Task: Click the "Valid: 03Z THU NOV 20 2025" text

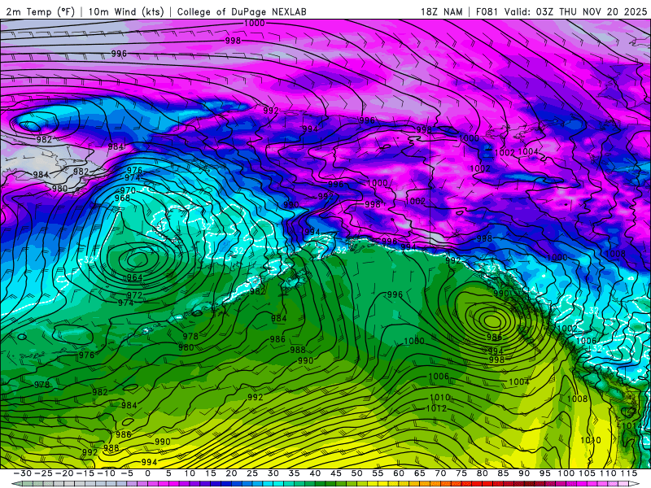Action: 575,11
